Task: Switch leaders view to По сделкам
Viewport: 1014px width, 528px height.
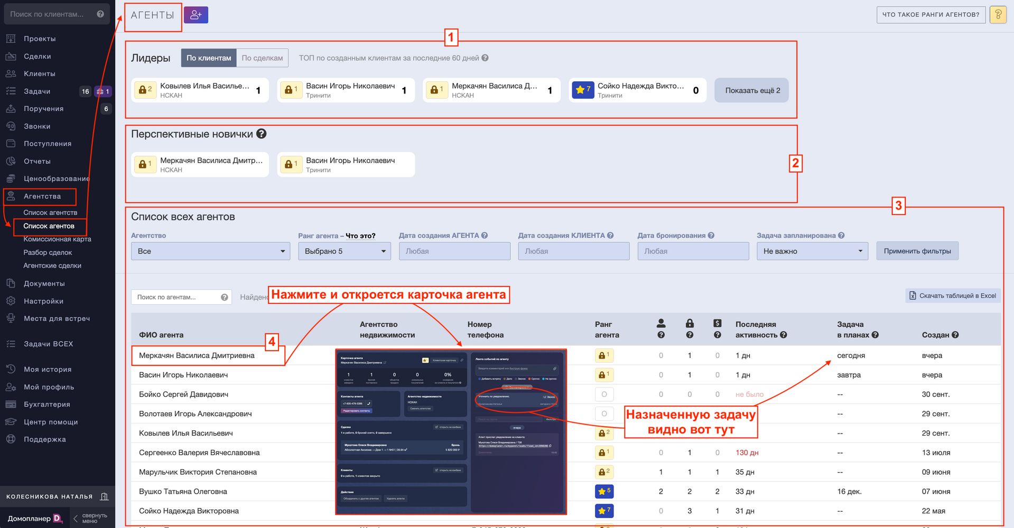Action: (262, 58)
